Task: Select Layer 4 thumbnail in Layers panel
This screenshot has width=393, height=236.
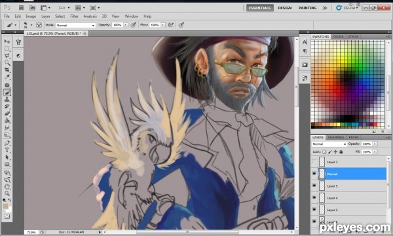Action: pyautogui.click(x=322, y=197)
